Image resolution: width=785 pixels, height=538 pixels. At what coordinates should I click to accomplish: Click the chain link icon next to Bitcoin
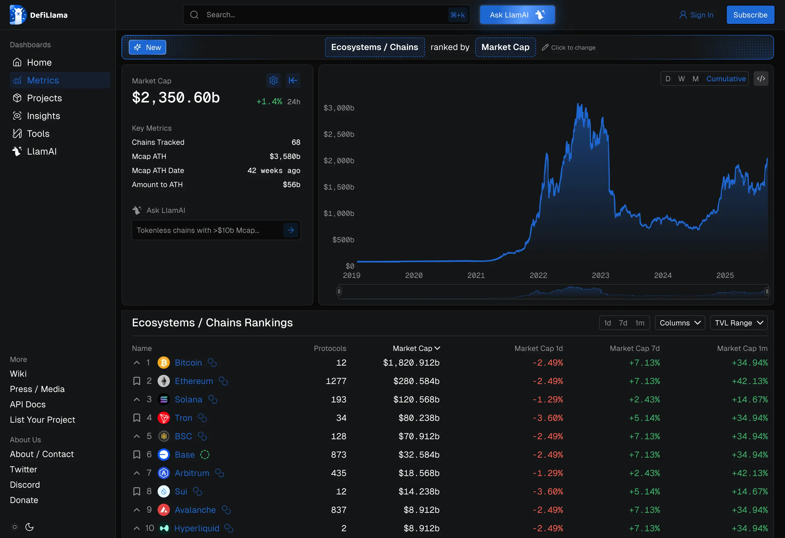point(212,363)
